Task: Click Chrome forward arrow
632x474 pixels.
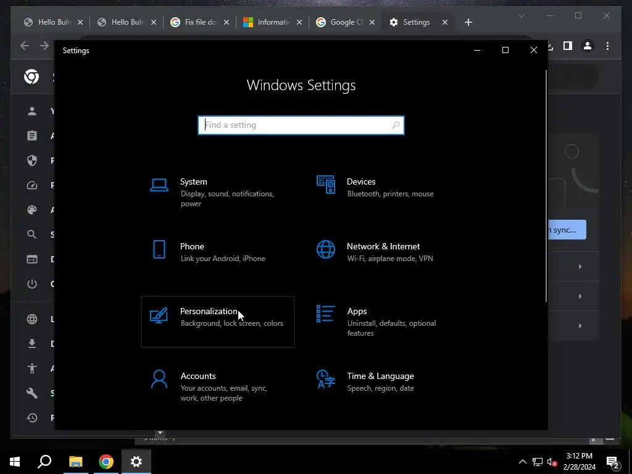Action: [x=44, y=46]
